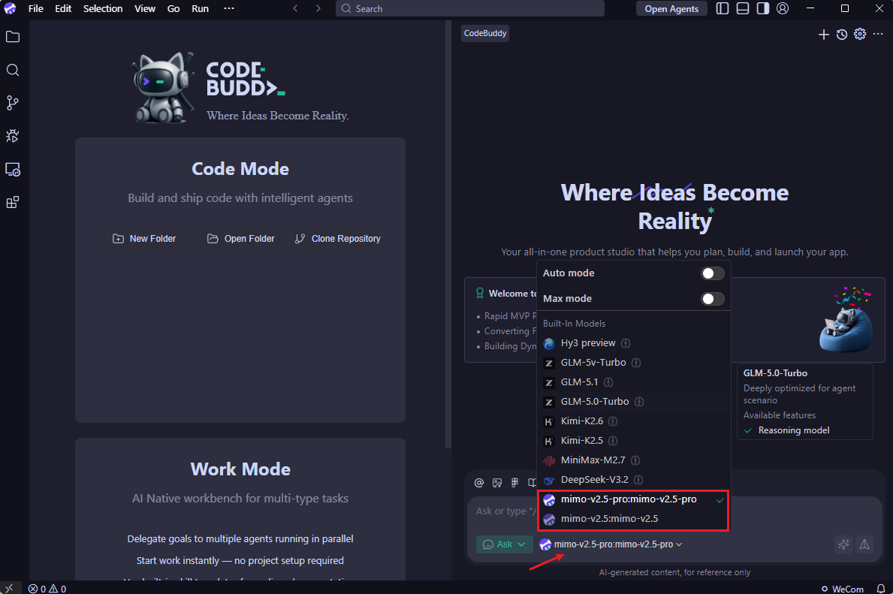Open the account profile icon in title bar
Viewport: 893px width, 594px height.
point(783,8)
